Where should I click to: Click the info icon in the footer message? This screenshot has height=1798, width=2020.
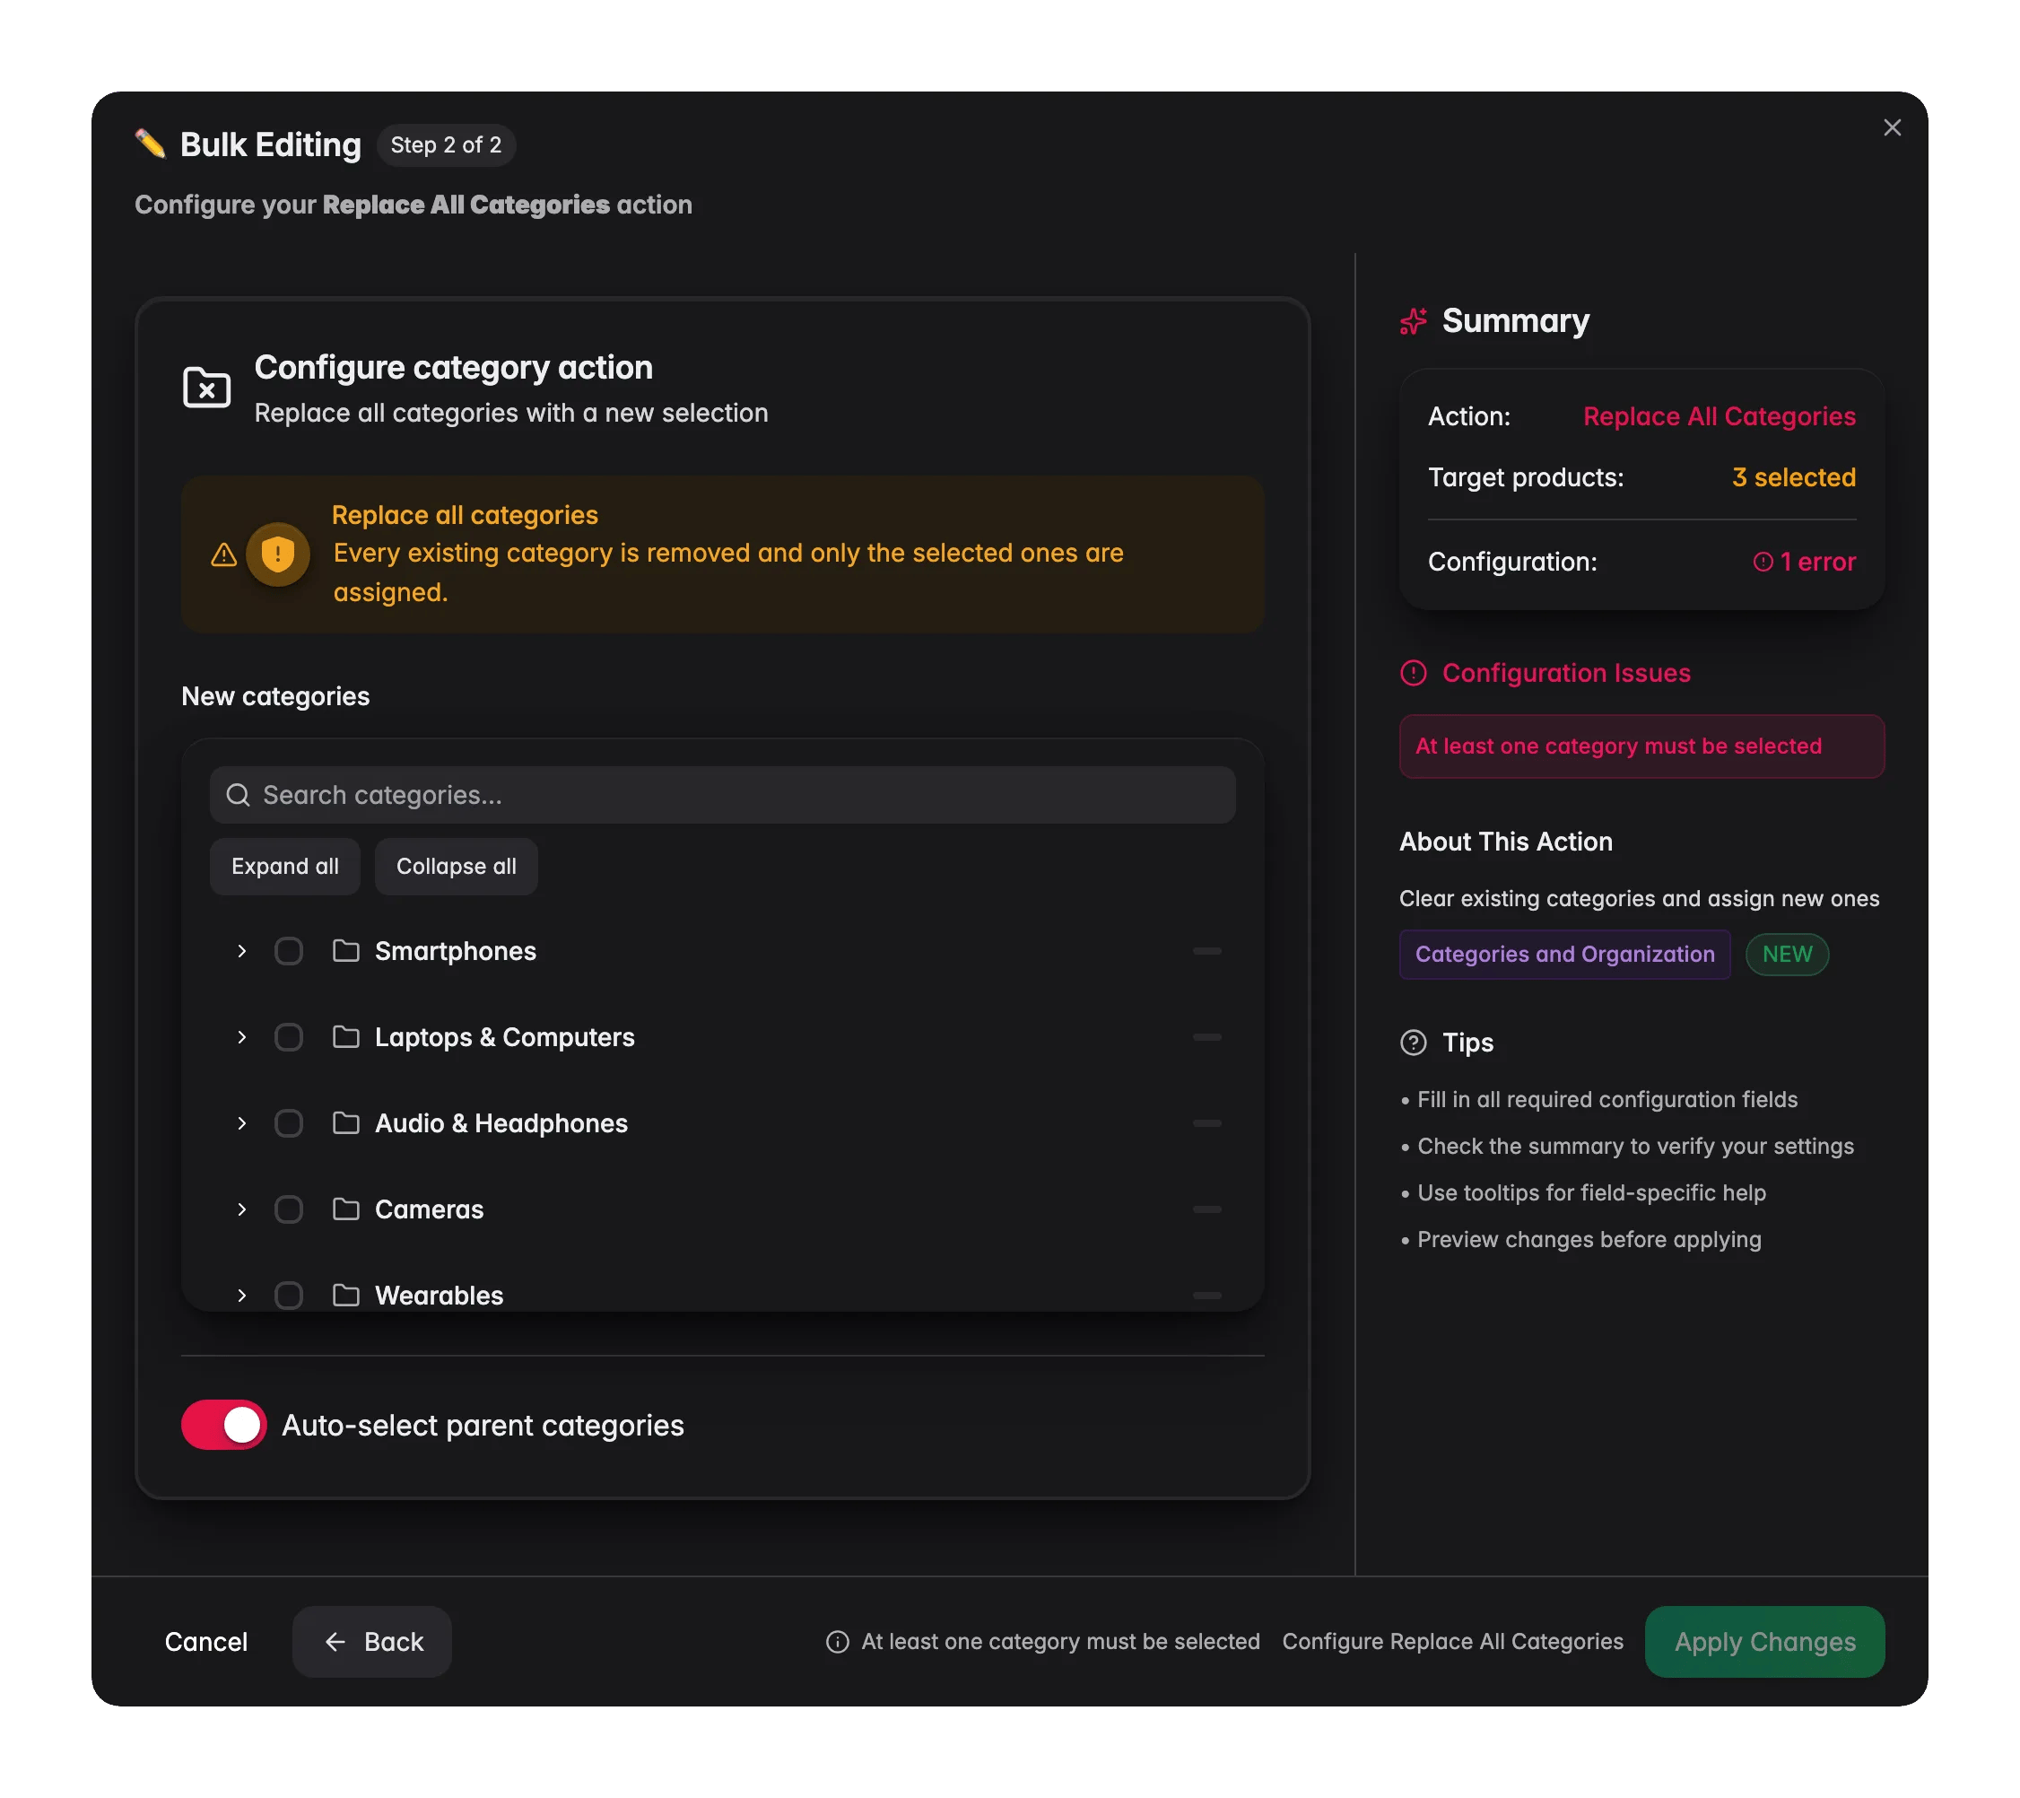(837, 1642)
